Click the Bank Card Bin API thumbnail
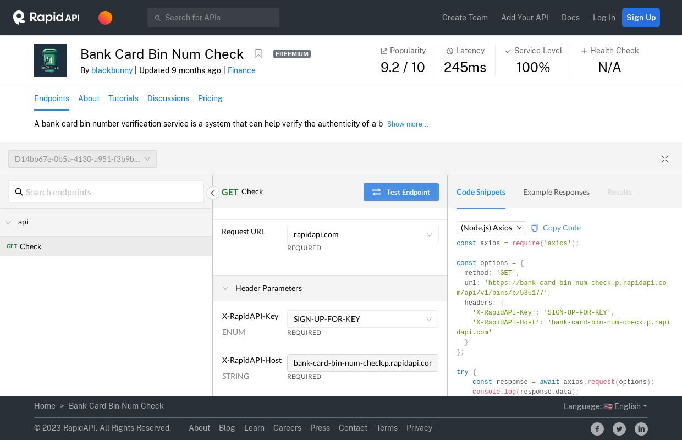 click(51, 61)
